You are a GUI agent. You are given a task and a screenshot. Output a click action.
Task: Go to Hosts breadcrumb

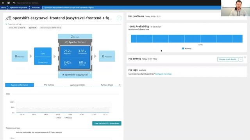pos(4,7)
